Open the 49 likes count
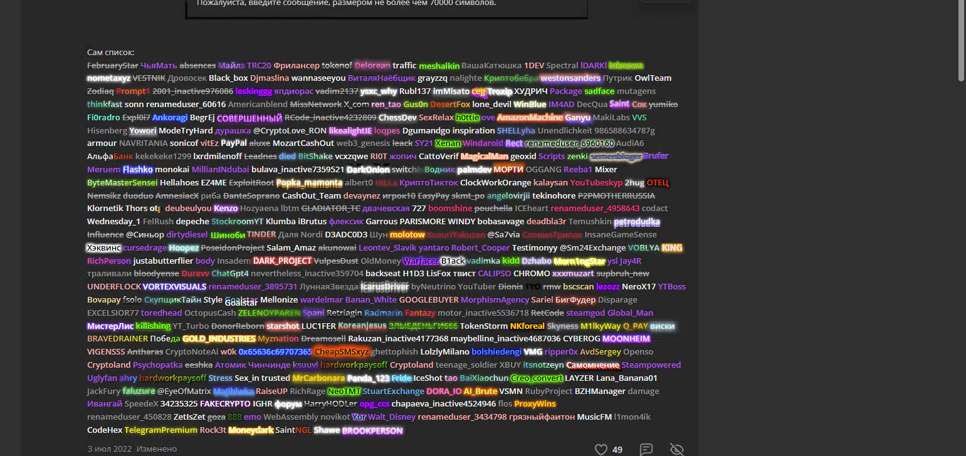The height and width of the screenshot is (456, 966). point(617,449)
